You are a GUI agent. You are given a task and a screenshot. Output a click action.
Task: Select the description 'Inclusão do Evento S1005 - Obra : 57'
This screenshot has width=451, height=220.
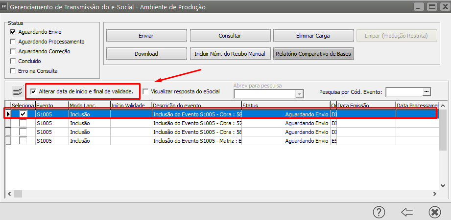coord(197,123)
